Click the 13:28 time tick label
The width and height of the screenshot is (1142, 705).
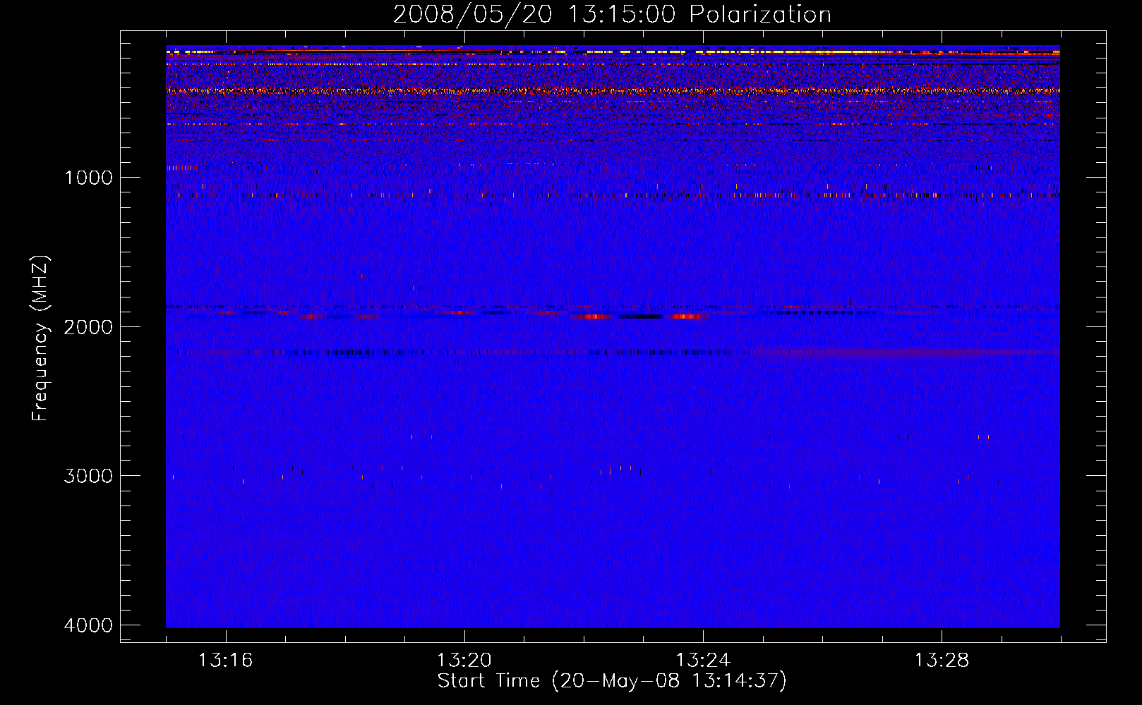tap(942, 661)
